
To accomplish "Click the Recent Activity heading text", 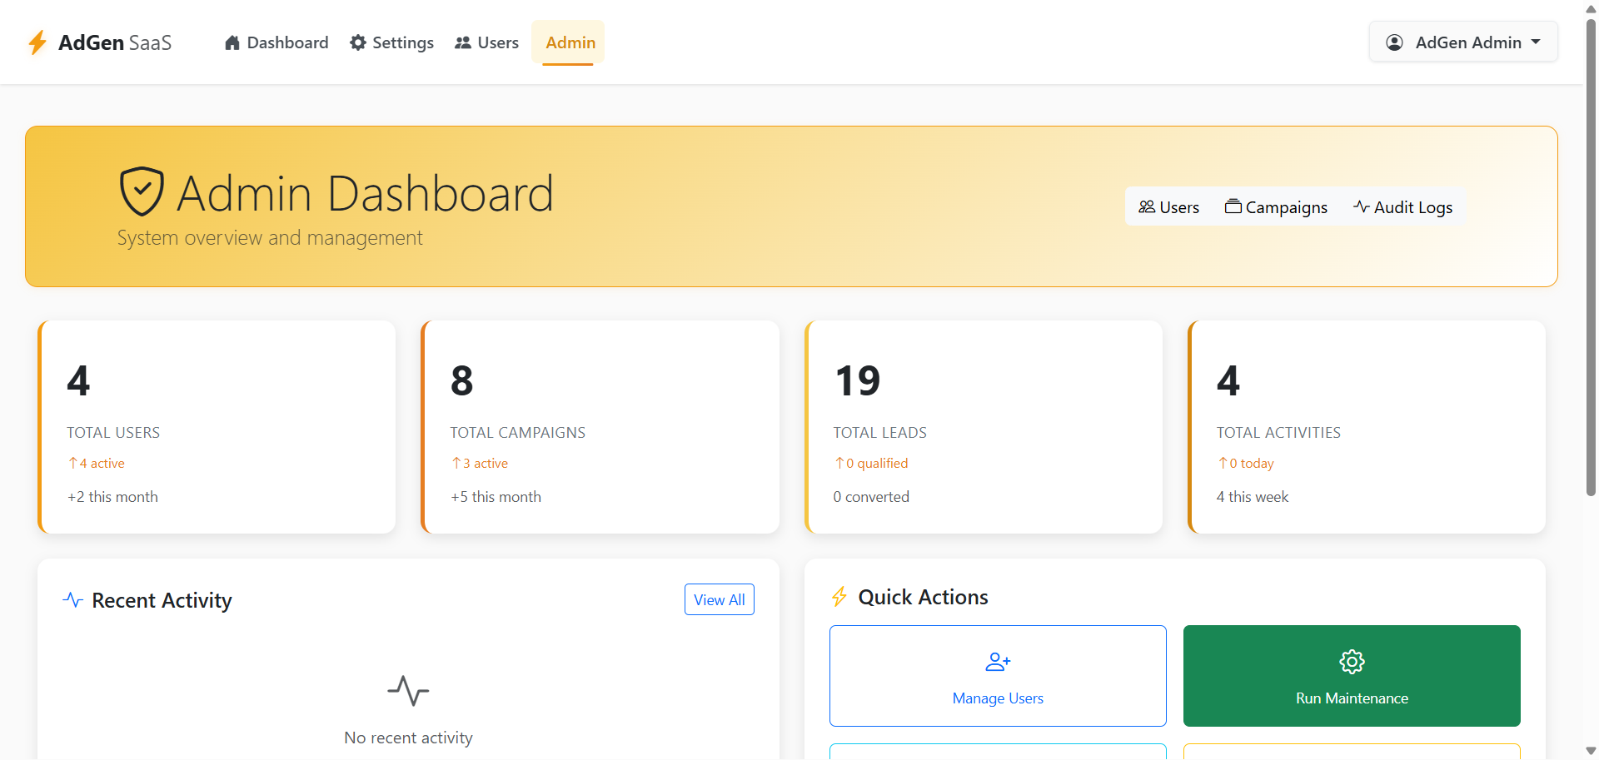I will [x=162, y=600].
